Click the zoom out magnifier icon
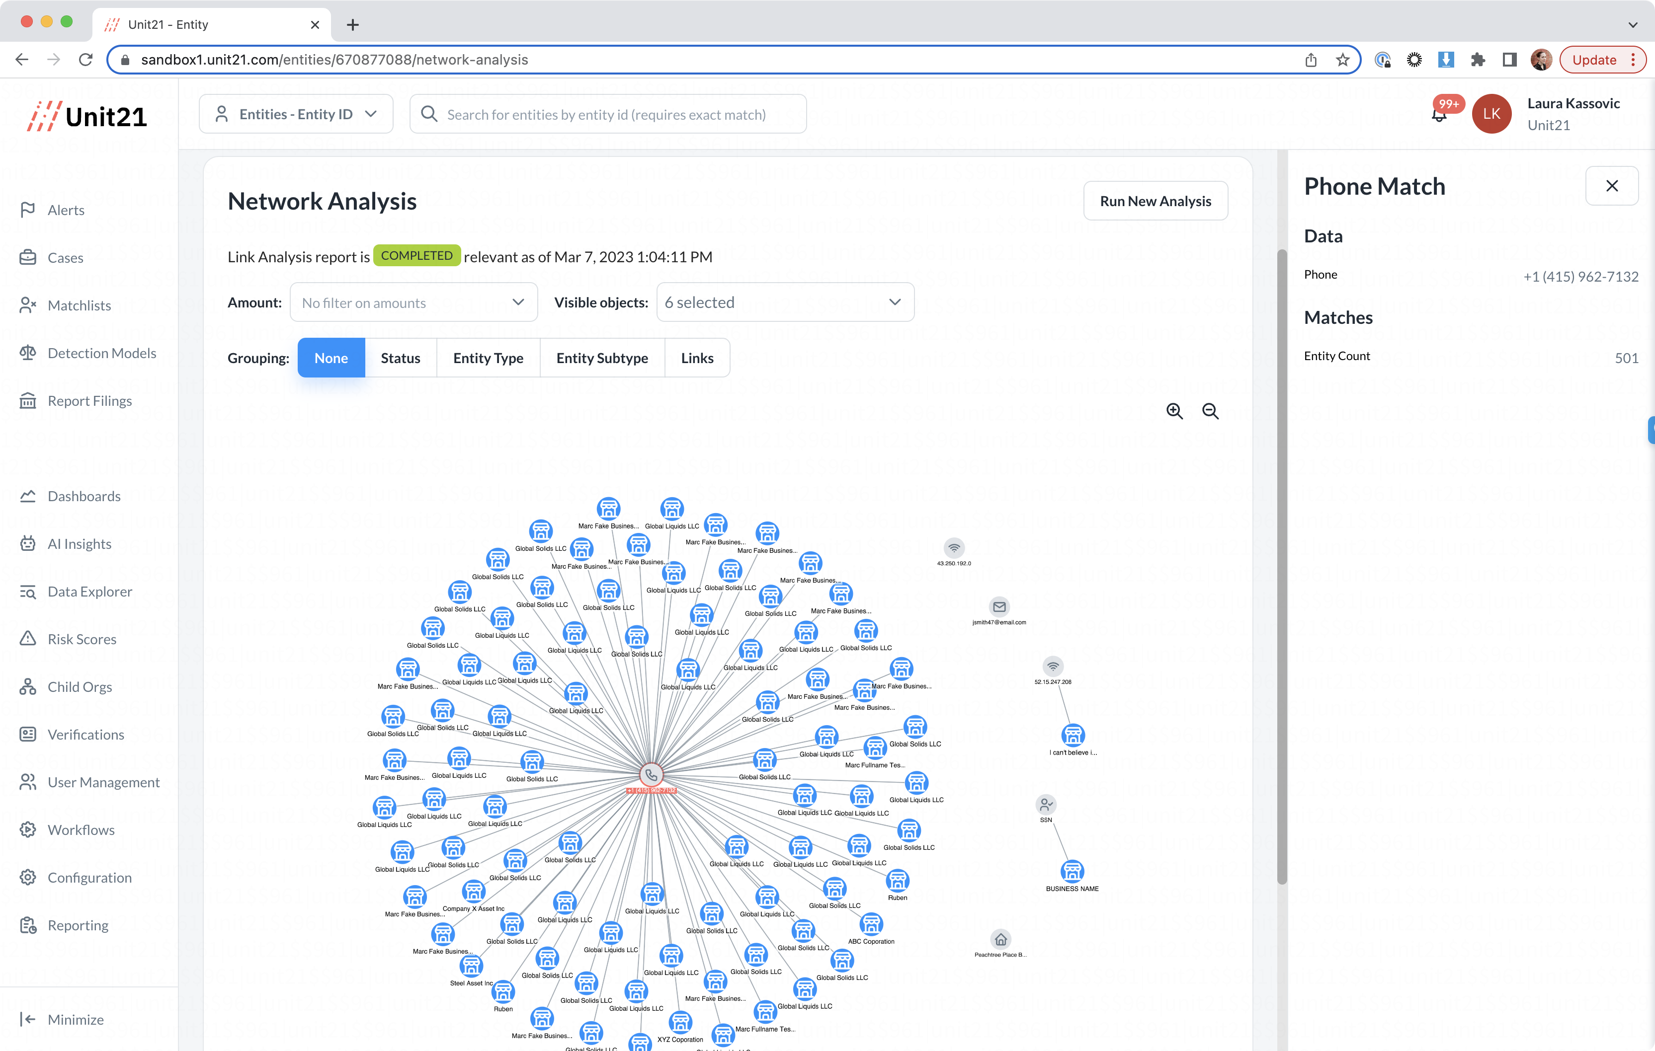Screen dimensions: 1655x1051 [1210, 411]
